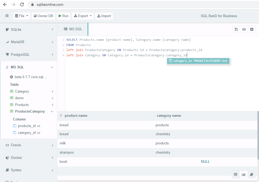
Task: Run the SQL query
Action: 63,16
